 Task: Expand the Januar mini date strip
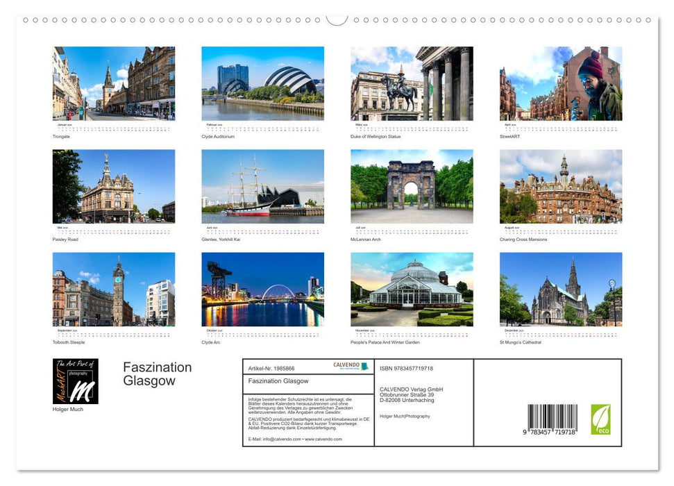113,127
